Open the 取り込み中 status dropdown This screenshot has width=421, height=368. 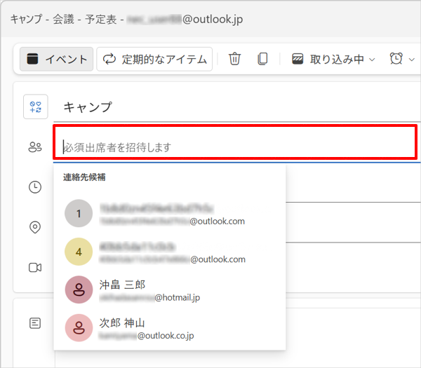point(333,60)
